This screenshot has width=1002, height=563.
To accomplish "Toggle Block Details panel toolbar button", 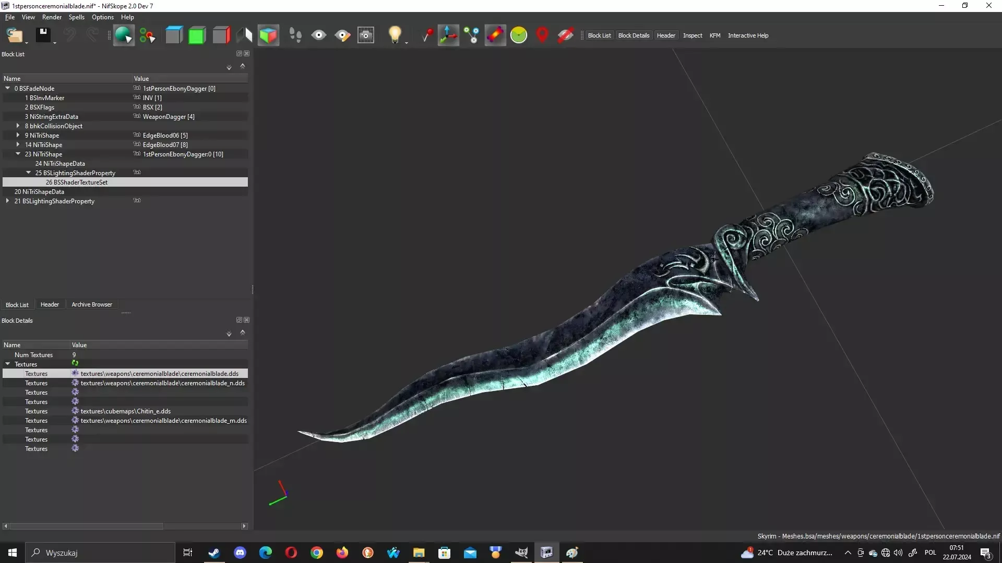I will coord(634,35).
